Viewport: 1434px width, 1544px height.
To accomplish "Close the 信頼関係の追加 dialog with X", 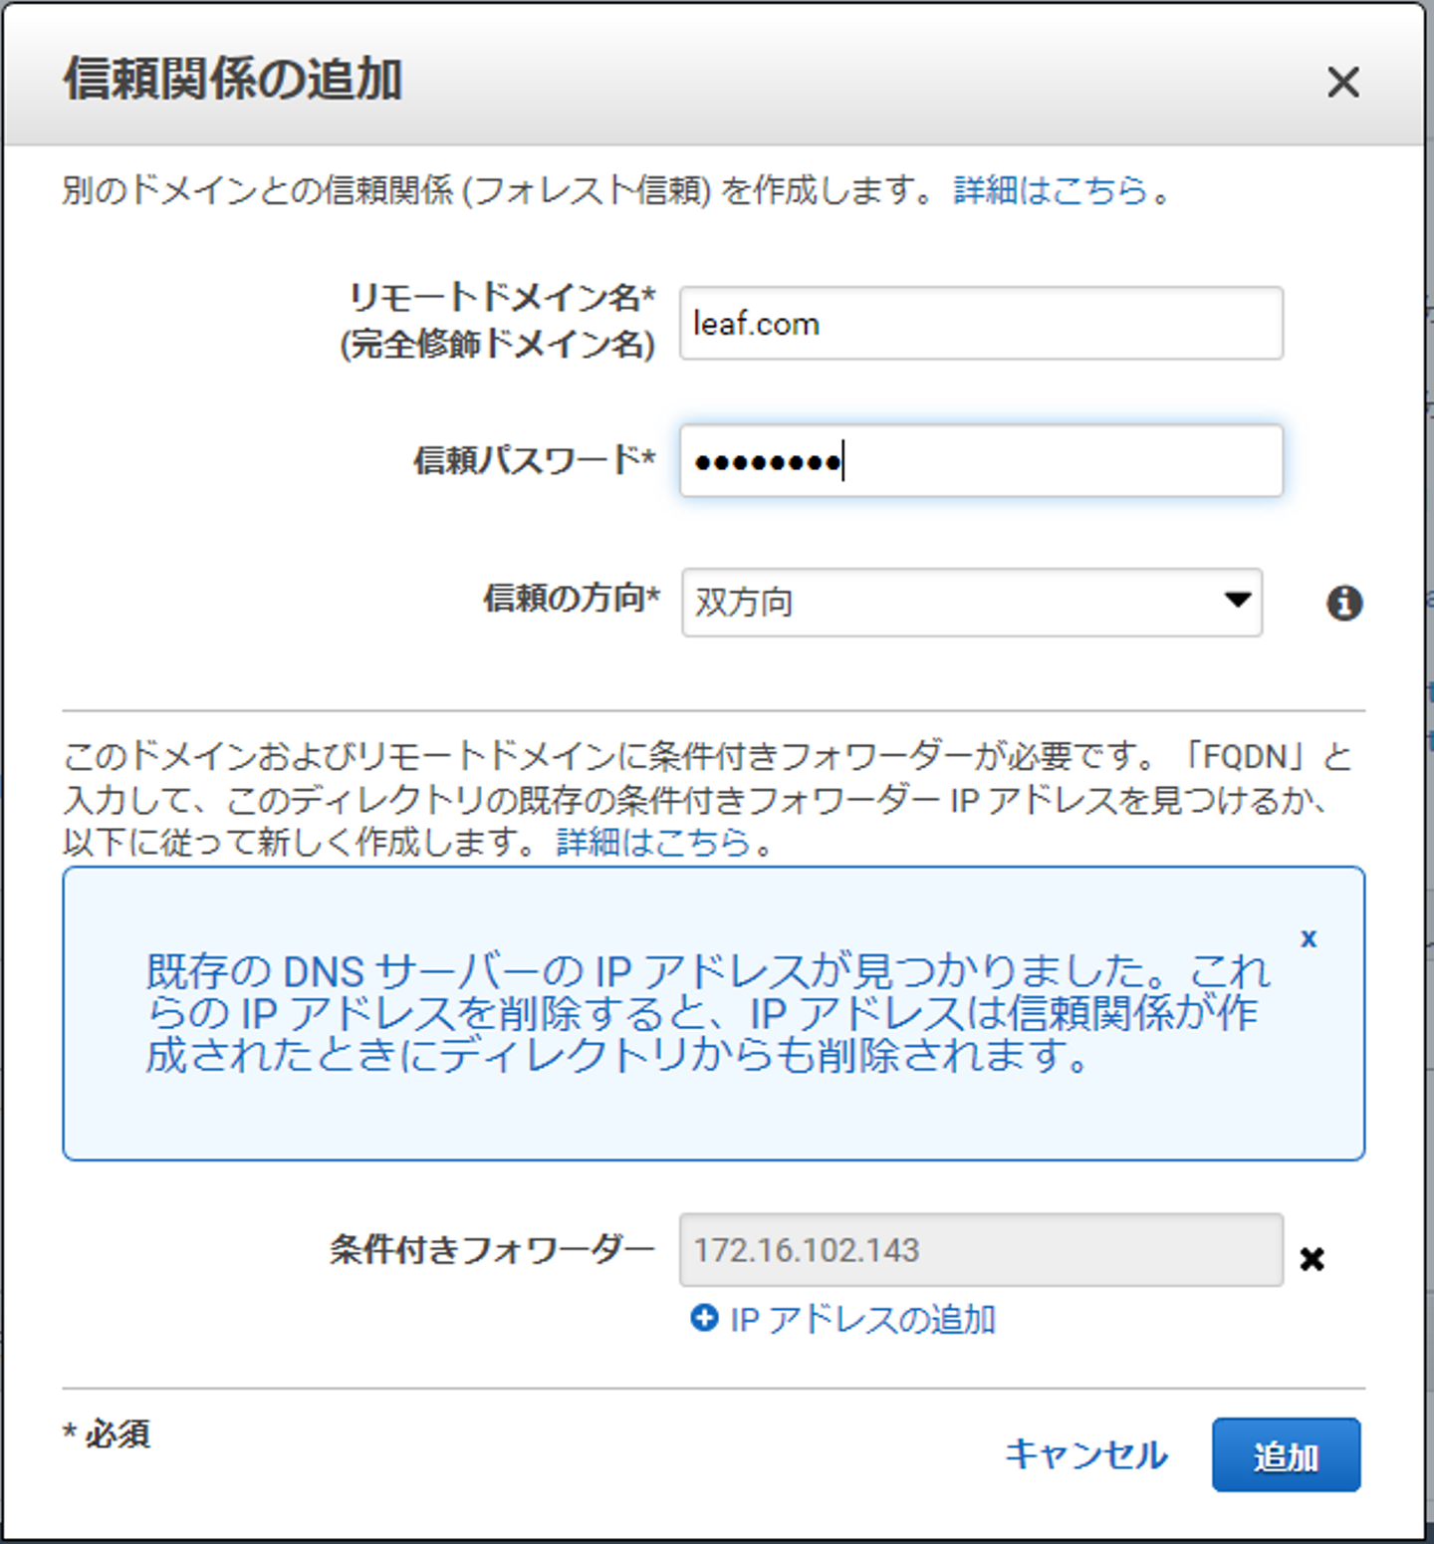I will click(1342, 82).
